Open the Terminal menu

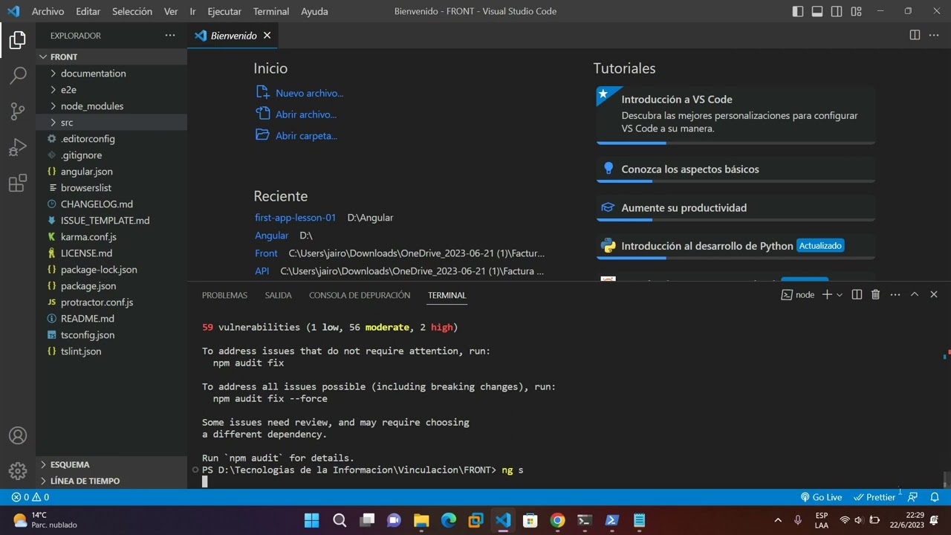coord(271,11)
